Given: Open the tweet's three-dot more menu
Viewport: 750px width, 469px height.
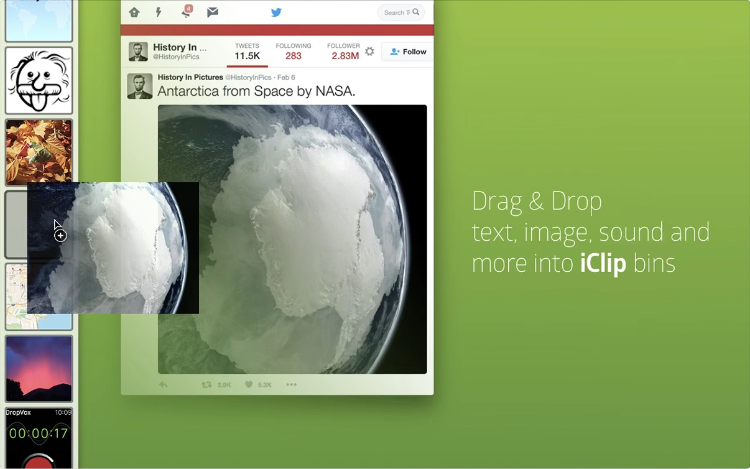Looking at the screenshot, I should (x=291, y=385).
